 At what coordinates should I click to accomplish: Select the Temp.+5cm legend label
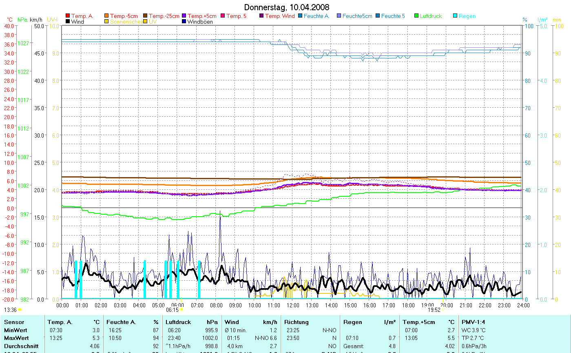tap(202, 16)
